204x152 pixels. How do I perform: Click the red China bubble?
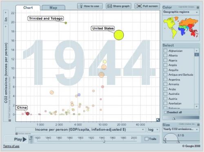point(28,114)
